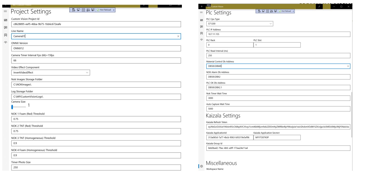This screenshot has height=191, width=370.
Task: Click Log Storage Folder field
Action: click(x=96, y=97)
